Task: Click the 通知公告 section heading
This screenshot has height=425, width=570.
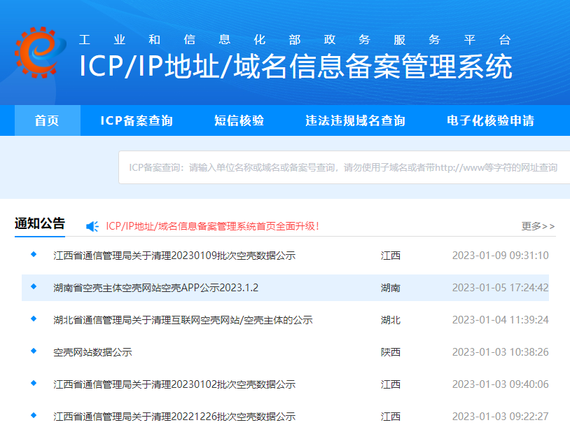Action: click(x=40, y=224)
